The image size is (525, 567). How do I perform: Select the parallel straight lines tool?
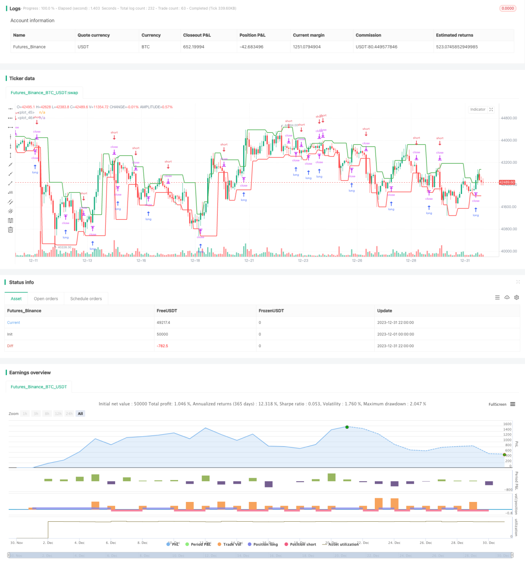point(10,211)
